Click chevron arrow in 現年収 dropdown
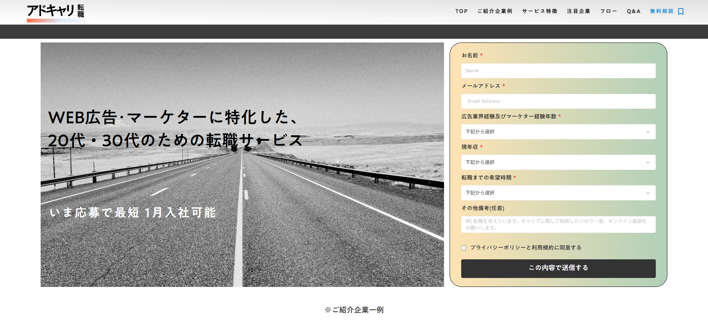 click(x=648, y=162)
